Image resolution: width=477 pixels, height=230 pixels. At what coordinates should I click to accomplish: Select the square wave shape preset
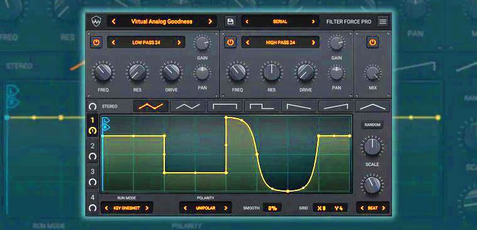point(225,106)
